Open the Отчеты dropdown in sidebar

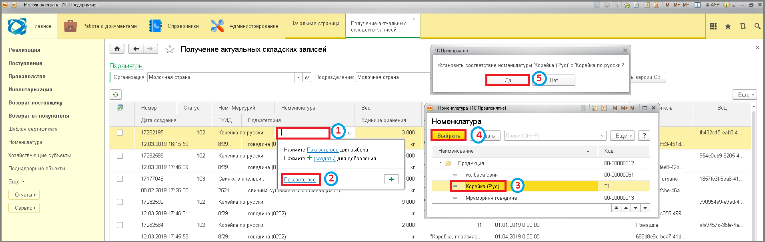click(x=24, y=195)
